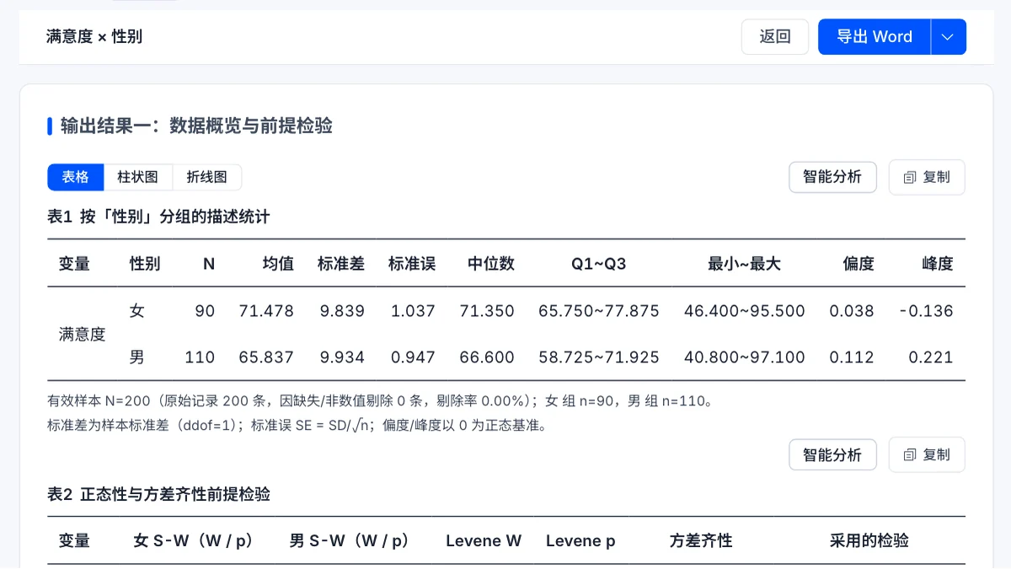The width and height of the screenshot is (1011, 569).
Task: Click 智能分析 directly above the 表2 title
Action: click(x=832, y=455)
